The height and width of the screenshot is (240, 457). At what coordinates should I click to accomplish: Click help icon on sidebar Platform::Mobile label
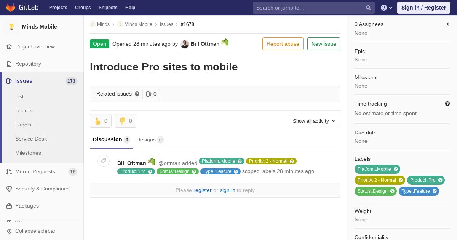[x=396, y=169]
